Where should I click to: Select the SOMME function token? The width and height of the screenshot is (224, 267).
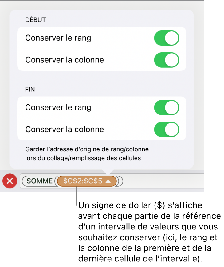(40, 181)
